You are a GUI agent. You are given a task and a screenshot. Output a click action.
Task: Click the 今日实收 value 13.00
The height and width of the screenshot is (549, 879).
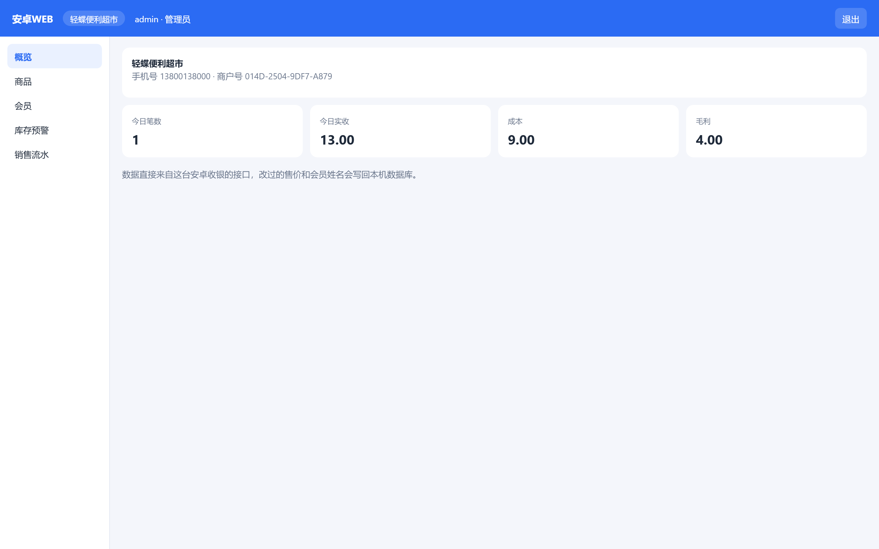[x=337, y=140]
